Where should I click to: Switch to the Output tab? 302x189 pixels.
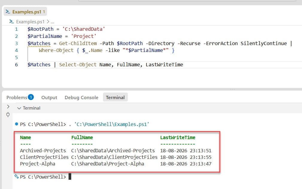[49, 98]
